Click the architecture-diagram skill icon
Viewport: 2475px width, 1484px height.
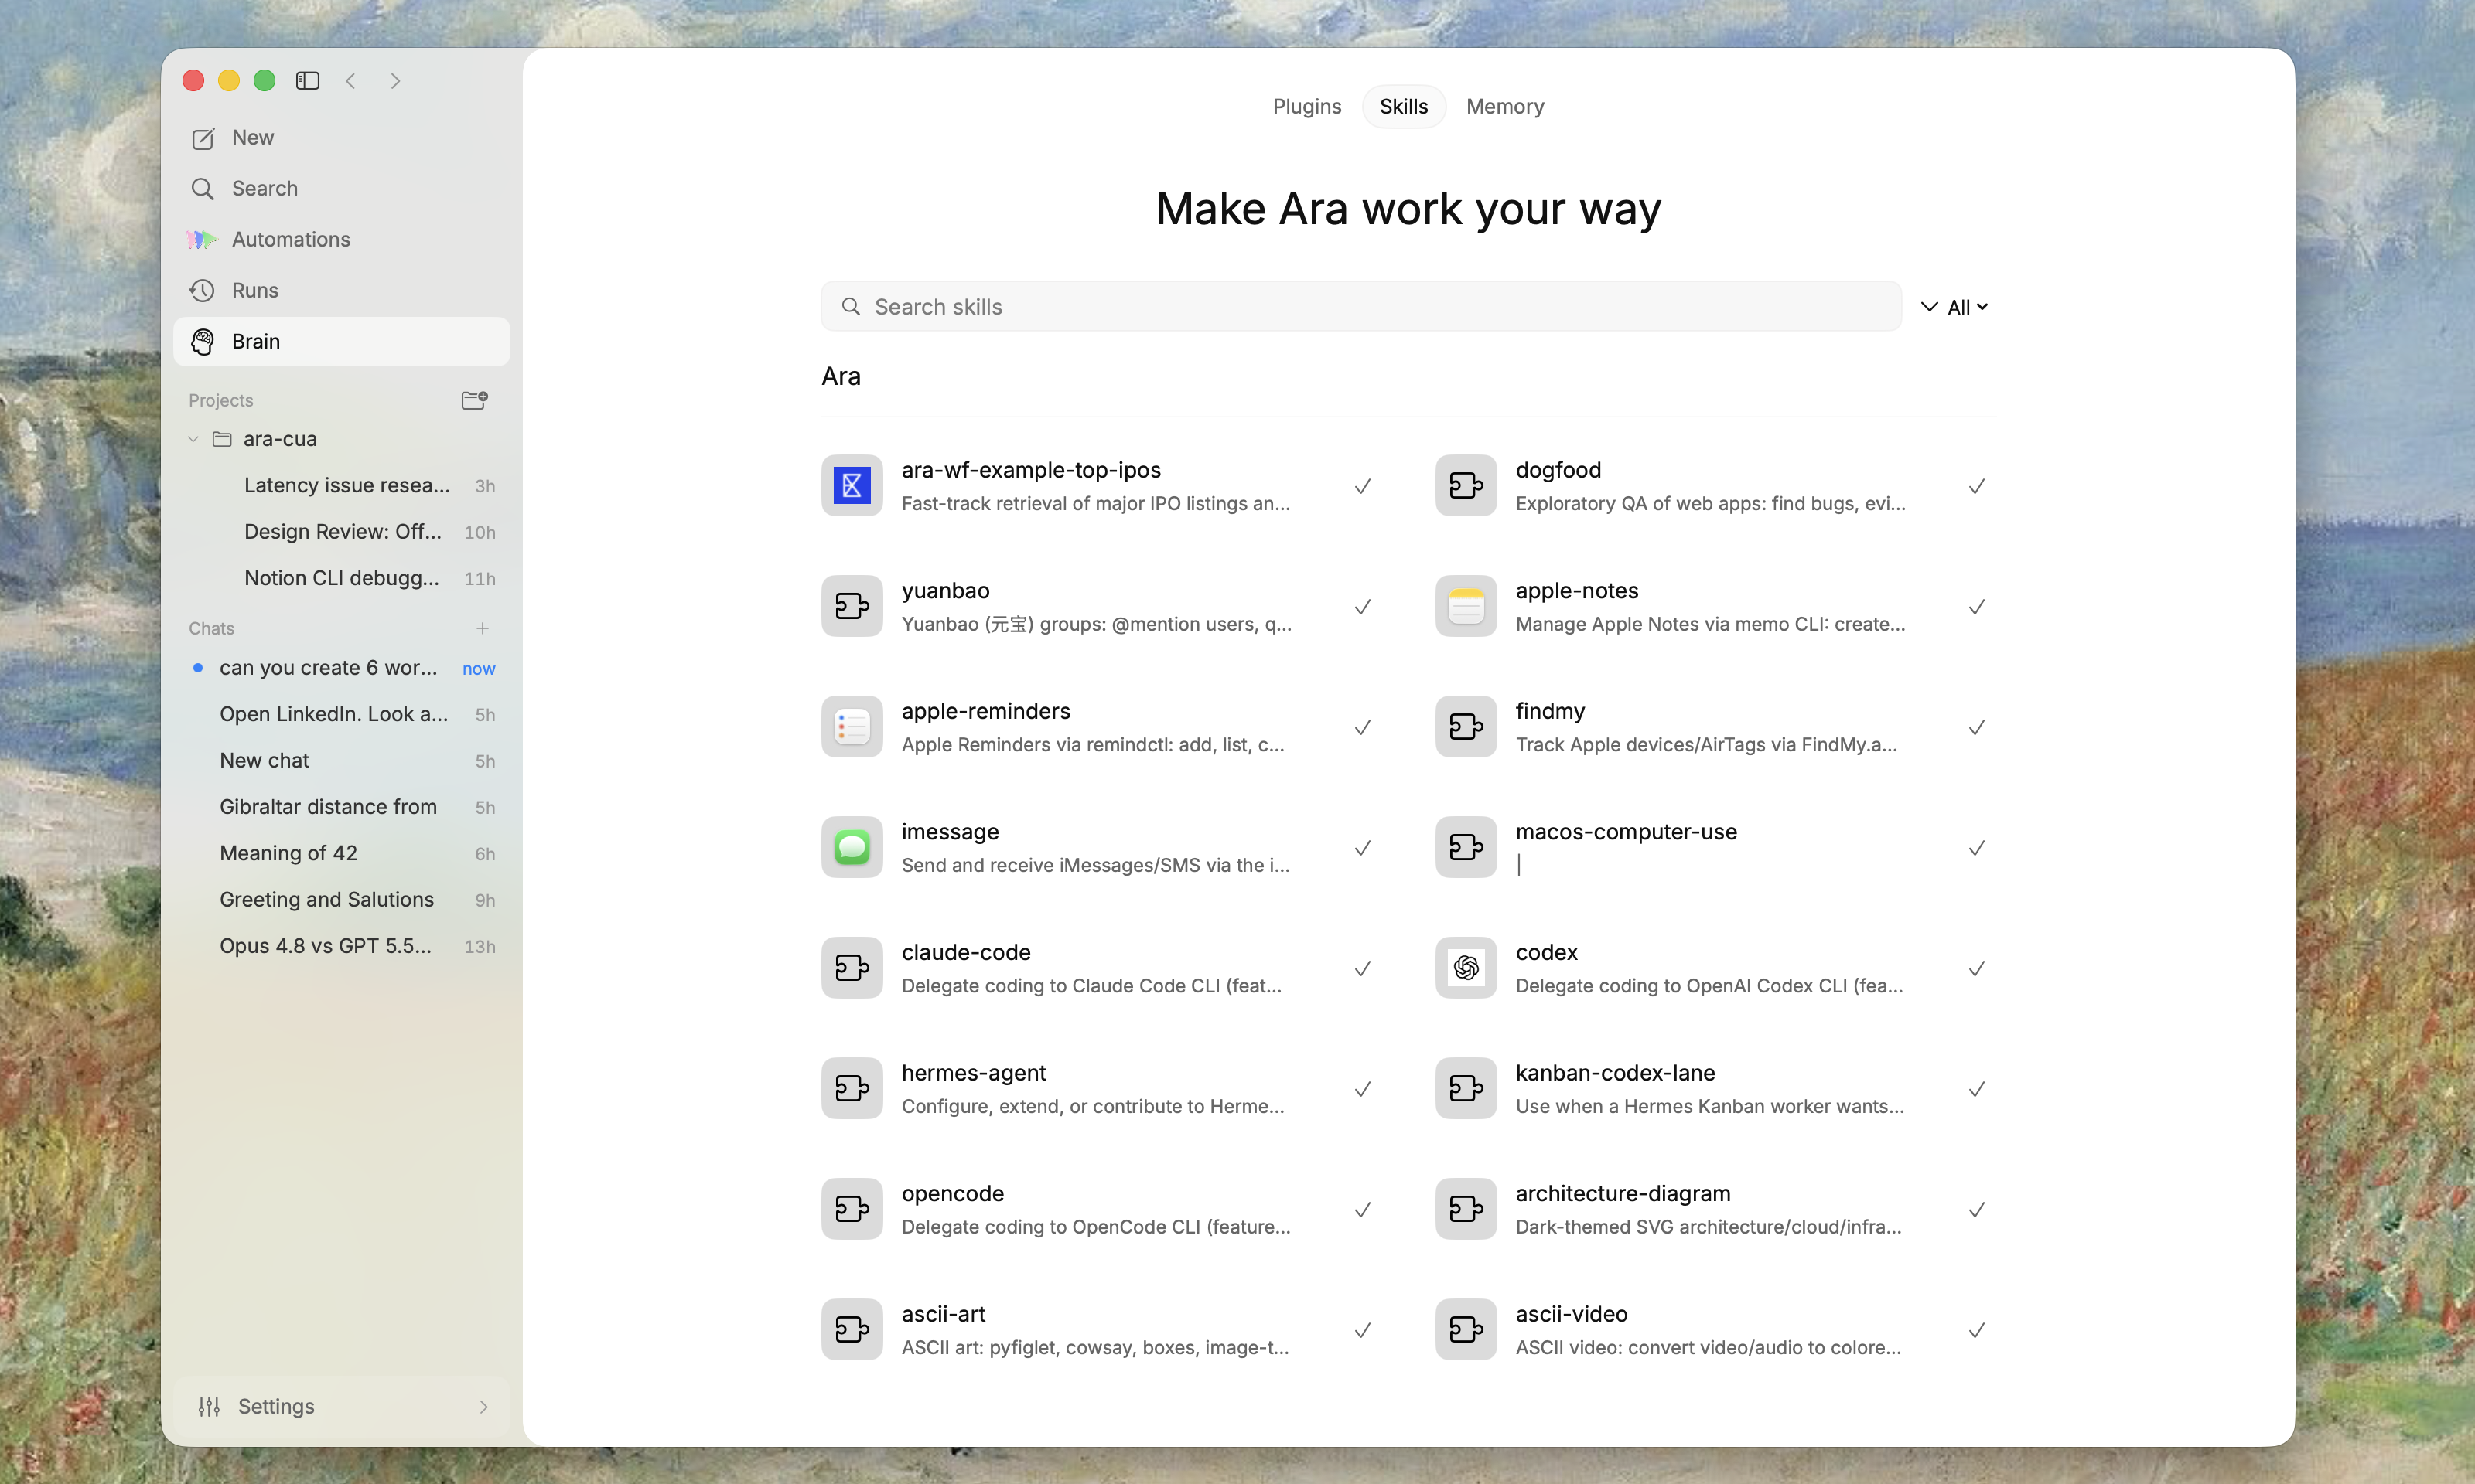[1466, 1209]
